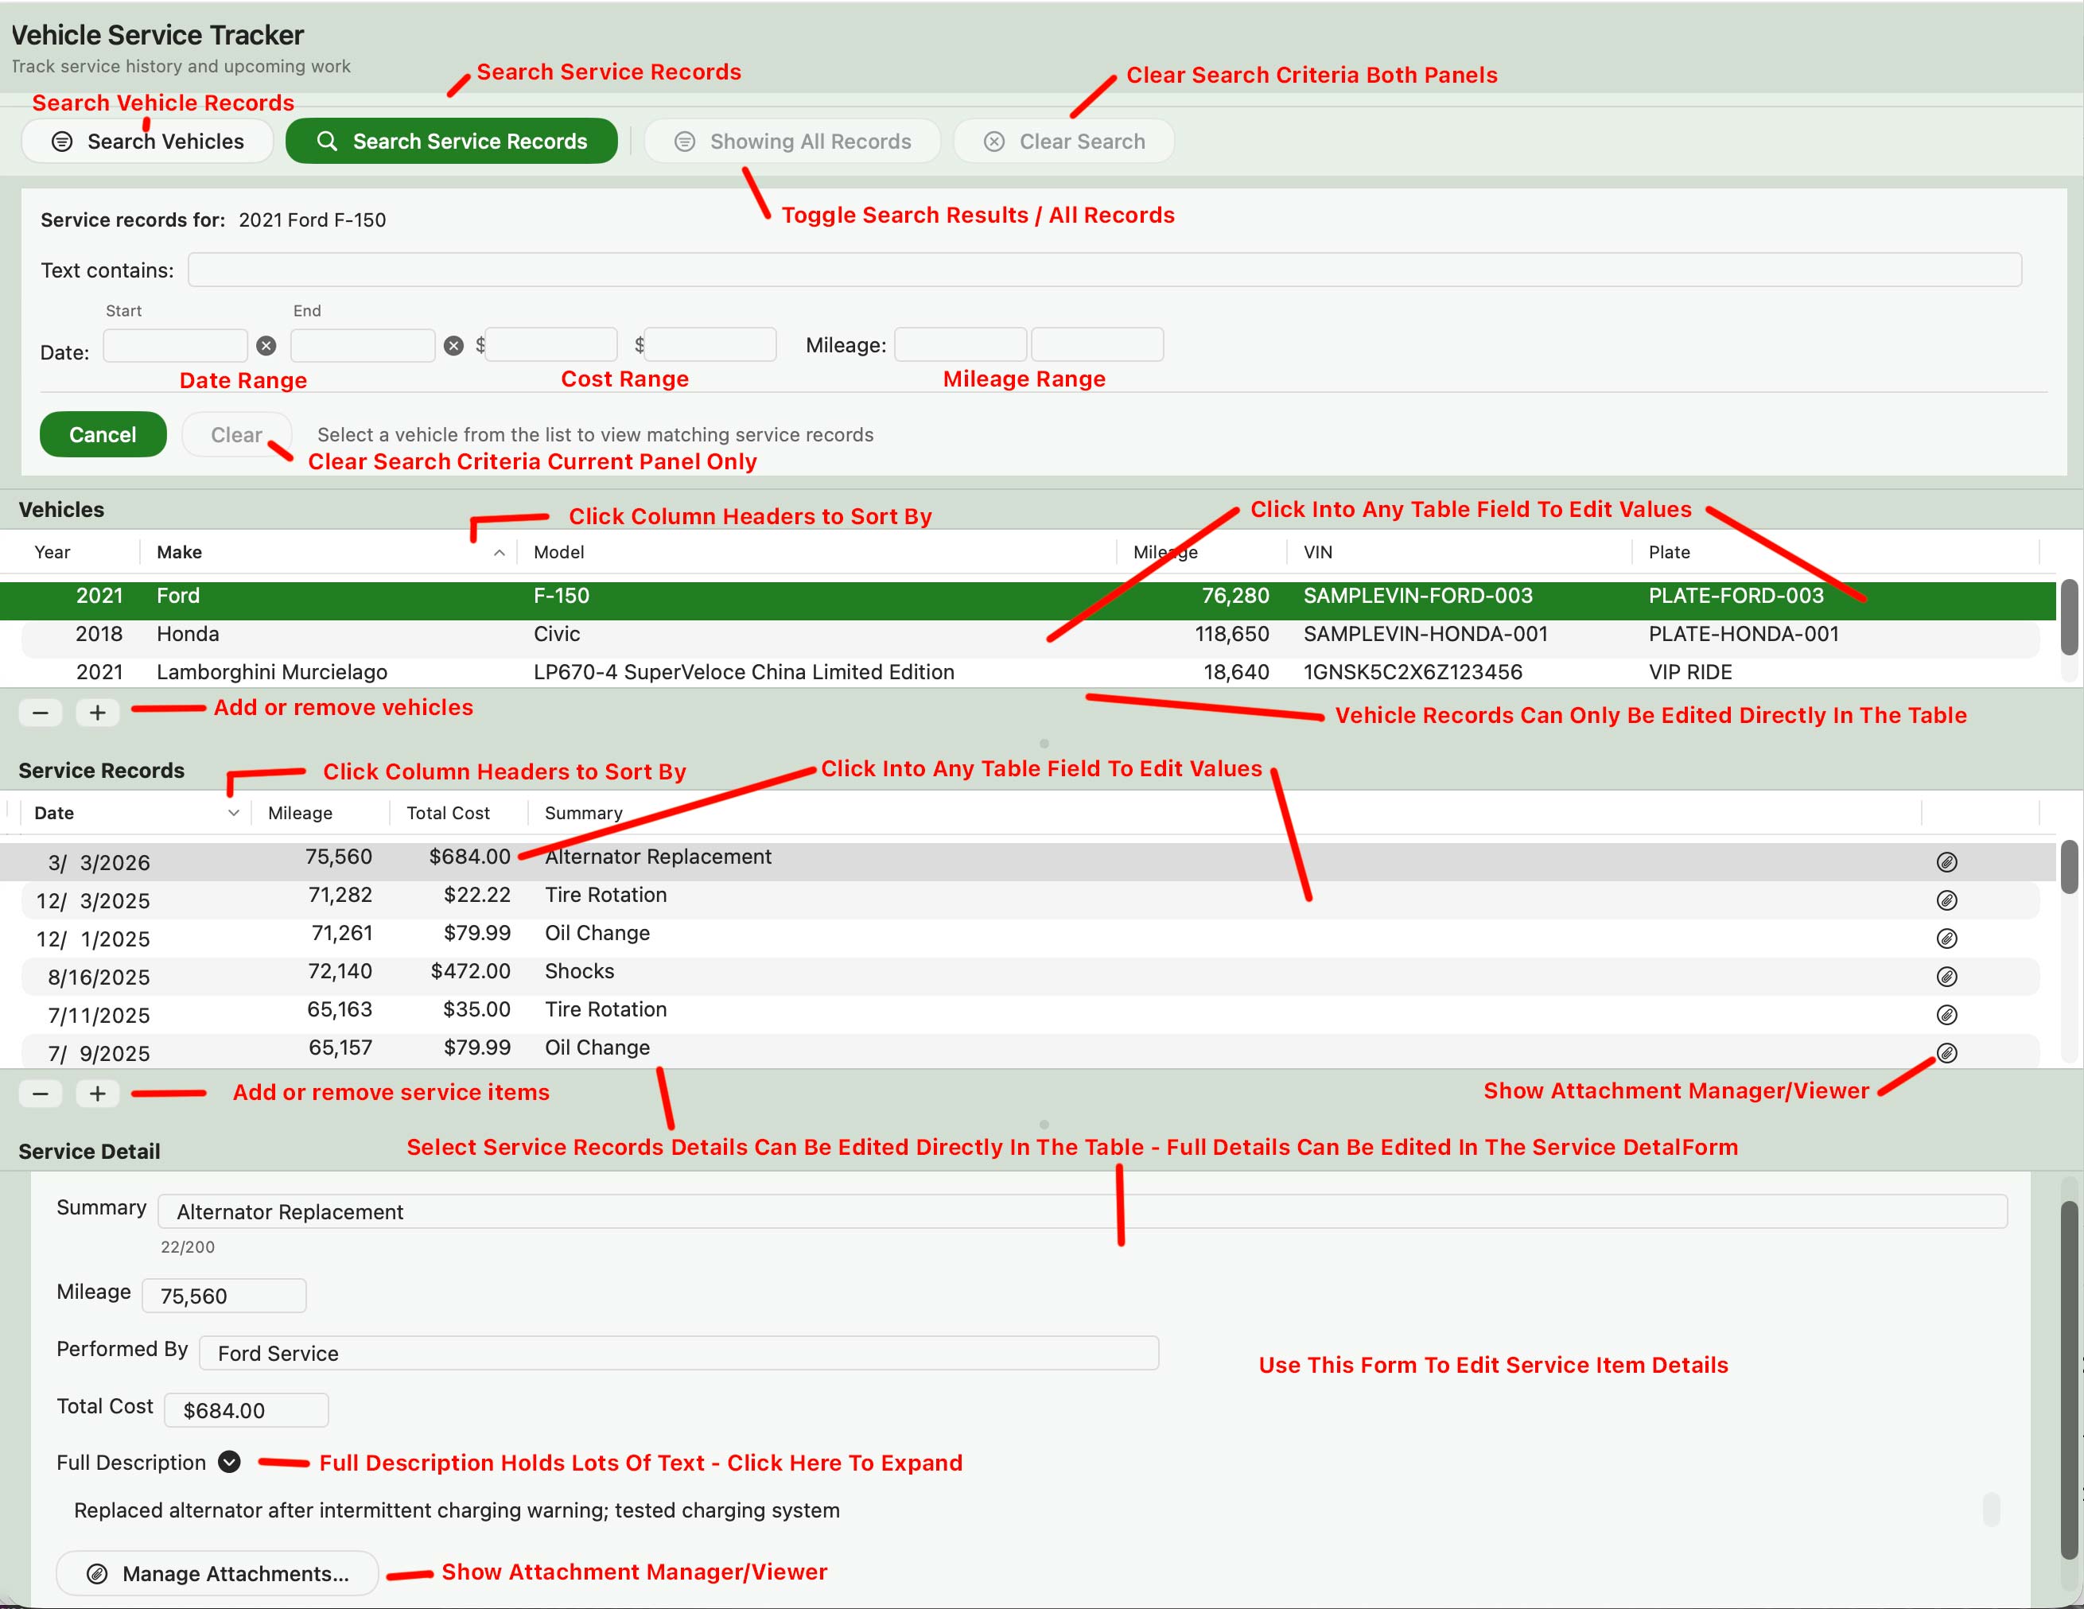Select Search Service Records tab
The image size is (2084, 1609).
click(x=451, y=142)
